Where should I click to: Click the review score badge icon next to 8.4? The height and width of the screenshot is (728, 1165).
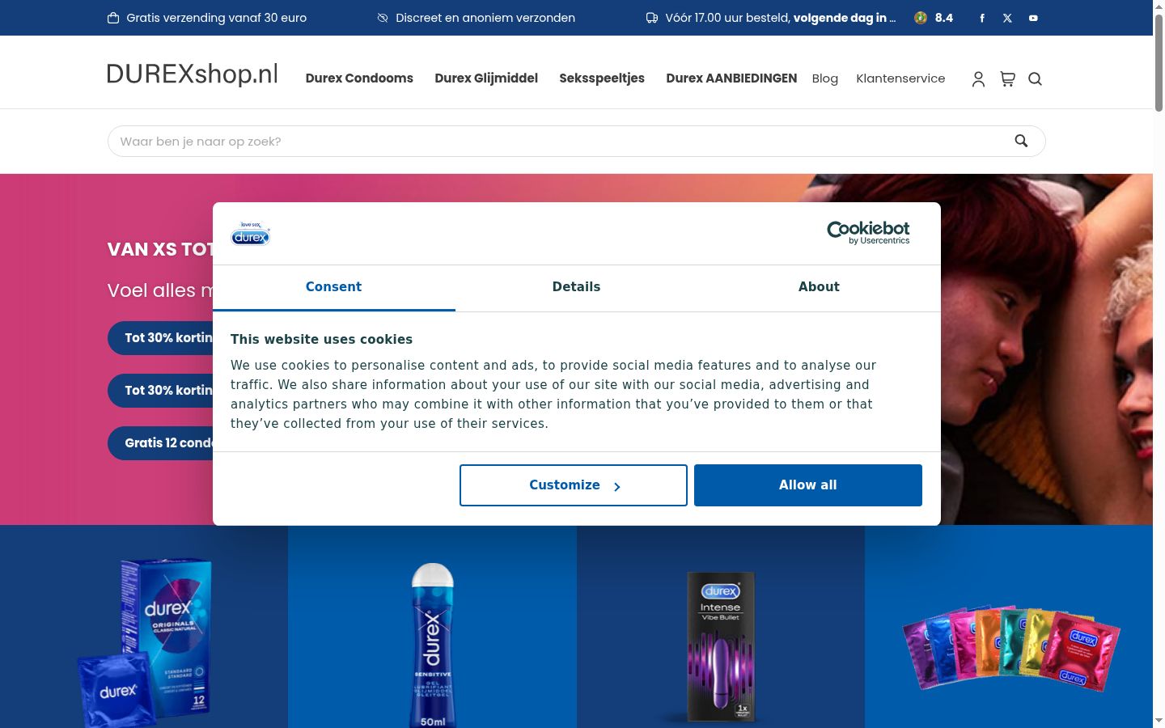(921, 18)
